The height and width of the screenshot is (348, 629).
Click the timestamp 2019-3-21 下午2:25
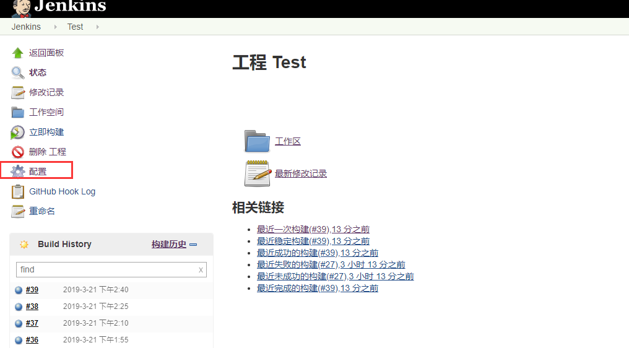(x=95, y=307)
